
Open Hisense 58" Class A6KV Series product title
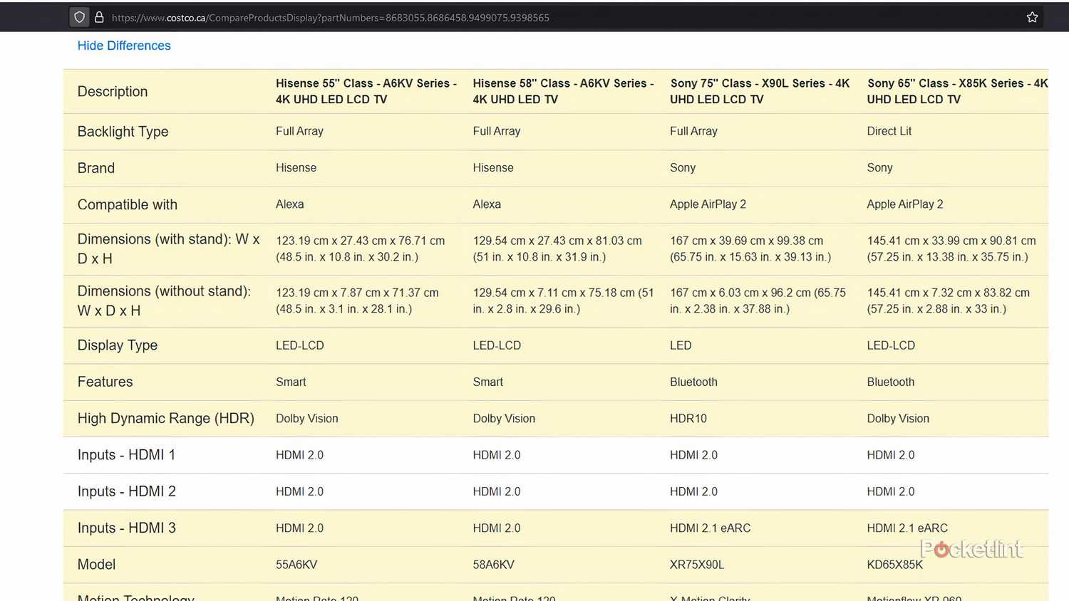click(563, 91)
